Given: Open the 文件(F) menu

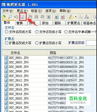Looking at the screenshot, I should pos(8,11).
